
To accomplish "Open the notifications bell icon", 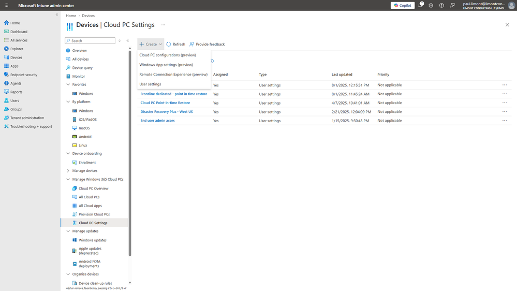I will click(x=420, y=5).
